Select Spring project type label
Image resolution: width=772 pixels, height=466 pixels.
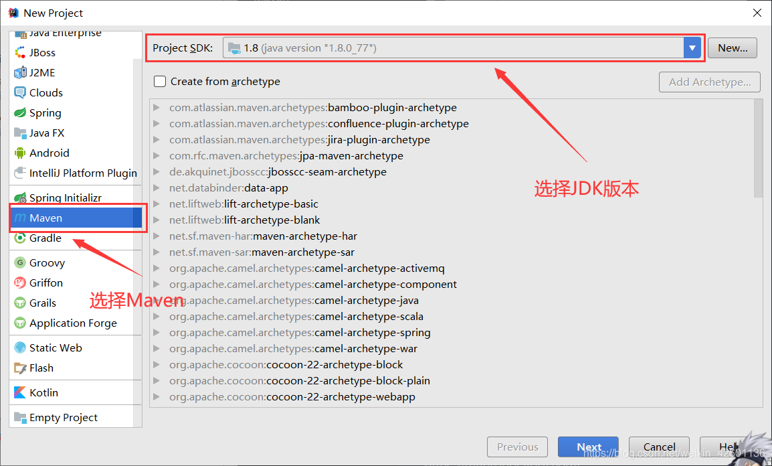45,112
